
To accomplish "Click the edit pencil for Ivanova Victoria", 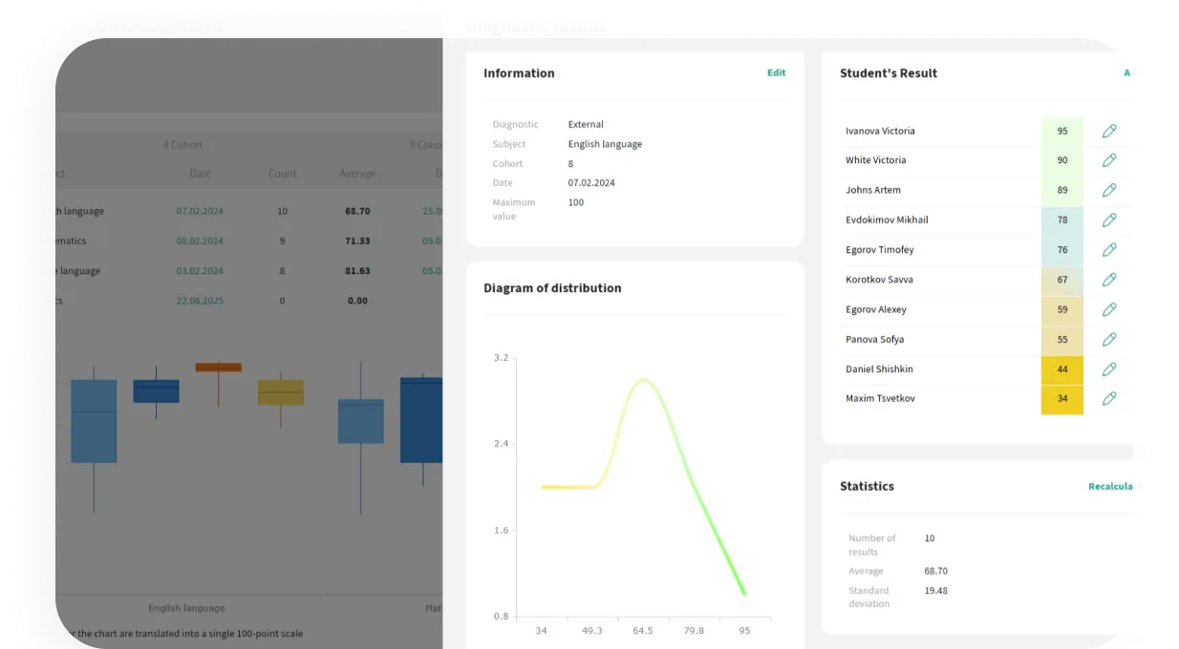I will [1108, 131].
